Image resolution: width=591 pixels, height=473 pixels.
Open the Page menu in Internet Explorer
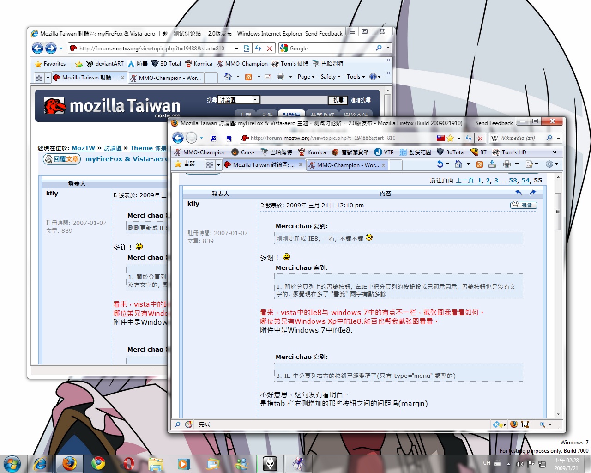click(x=306, y=77)
